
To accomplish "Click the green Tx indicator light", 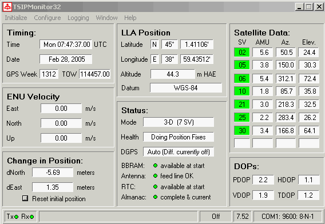I will tap(16, 217).
